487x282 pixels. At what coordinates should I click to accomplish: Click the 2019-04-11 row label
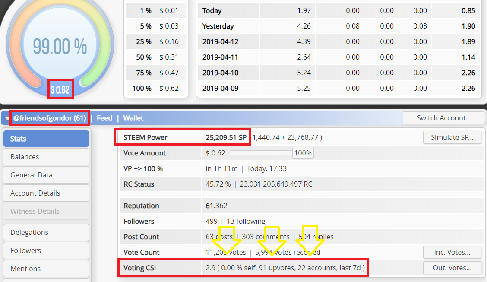click(220, 57)
